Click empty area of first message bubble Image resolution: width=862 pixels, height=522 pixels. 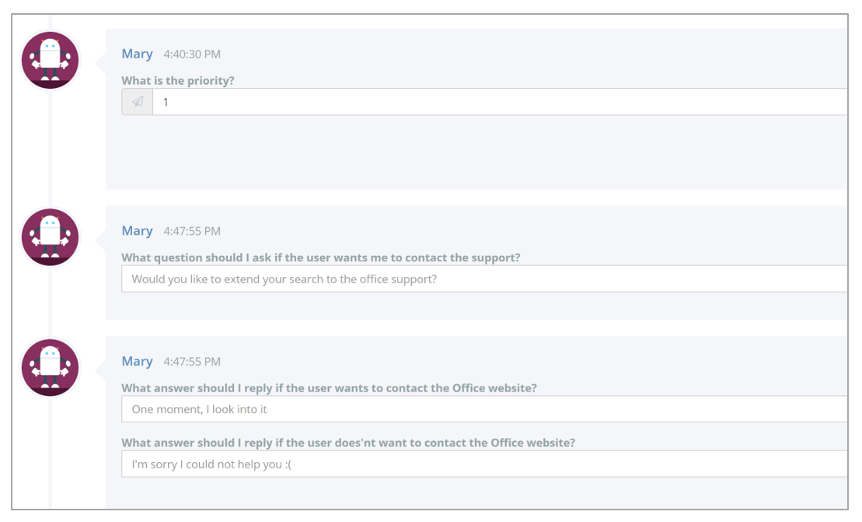tap(473, 154)
